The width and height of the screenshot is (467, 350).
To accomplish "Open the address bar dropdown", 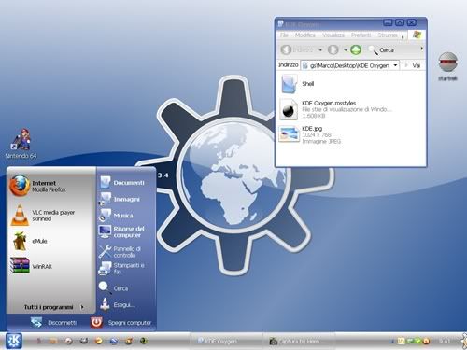I will click(x=395, y=65).
